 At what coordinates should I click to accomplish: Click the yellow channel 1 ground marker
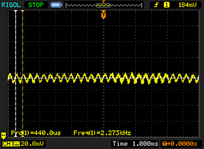[4, 136]
